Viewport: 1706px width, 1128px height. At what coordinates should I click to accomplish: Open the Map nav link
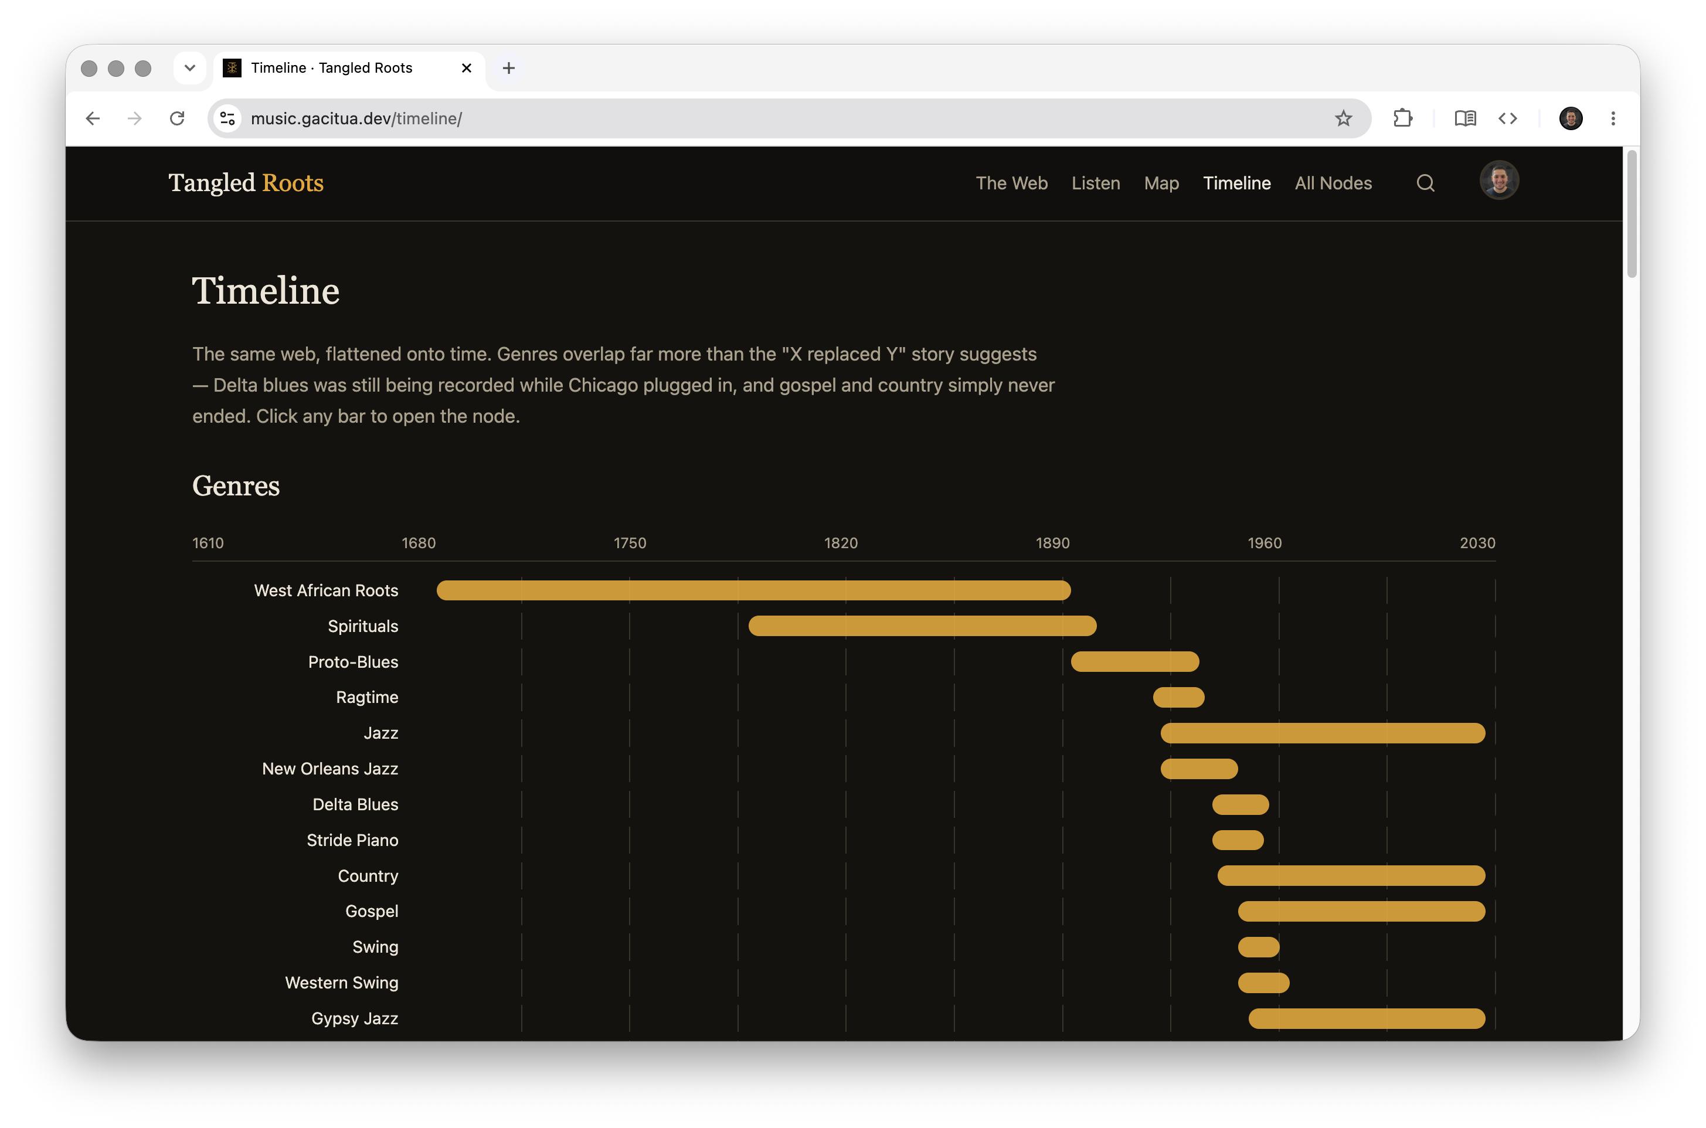pos(1161,184)
